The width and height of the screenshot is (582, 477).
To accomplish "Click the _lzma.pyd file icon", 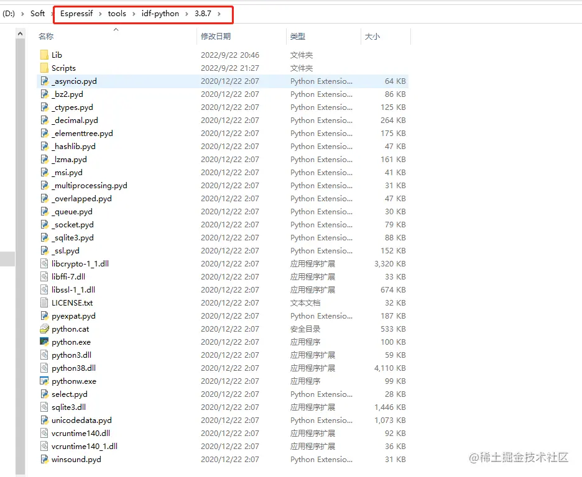I will (x=44, y=160).
